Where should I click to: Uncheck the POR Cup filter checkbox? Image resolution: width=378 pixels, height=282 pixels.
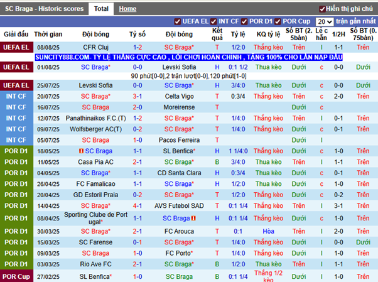point(278,22)
